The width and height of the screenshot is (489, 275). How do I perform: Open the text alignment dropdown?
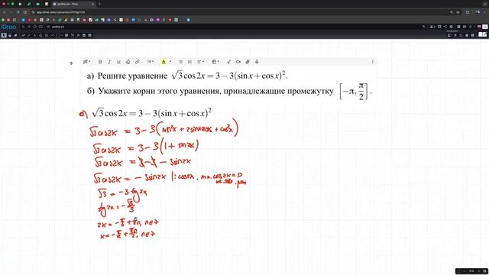(200, 62)
